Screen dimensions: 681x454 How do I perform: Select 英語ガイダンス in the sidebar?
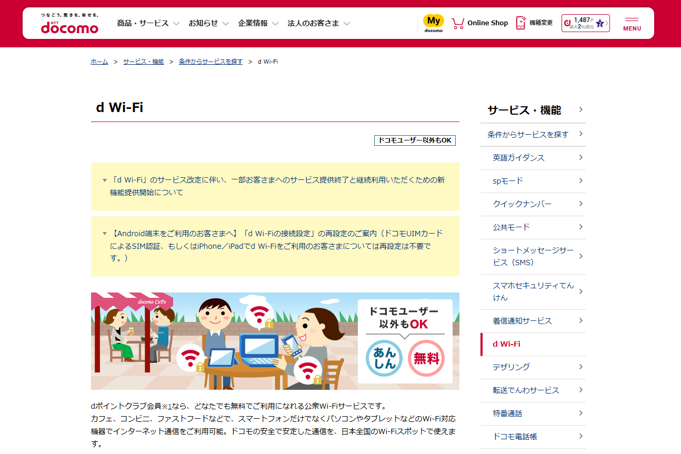coord(533,158)
